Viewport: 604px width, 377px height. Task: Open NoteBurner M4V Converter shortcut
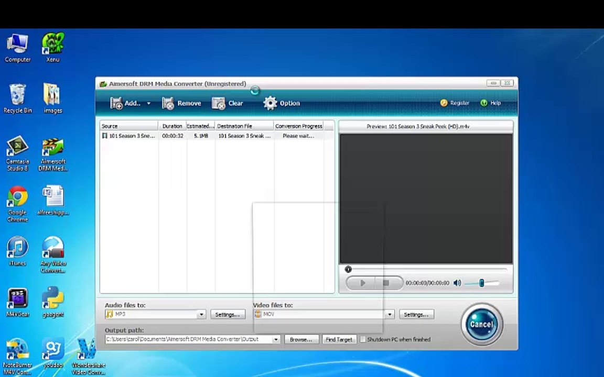coord(17,357)
